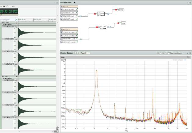
Task: Click first layout icon left of Spectrum Graph
Action: click(x=159, y=53)
